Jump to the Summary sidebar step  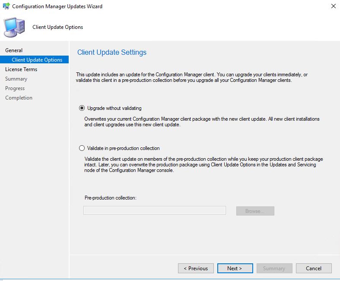click(x=16, y=79)
